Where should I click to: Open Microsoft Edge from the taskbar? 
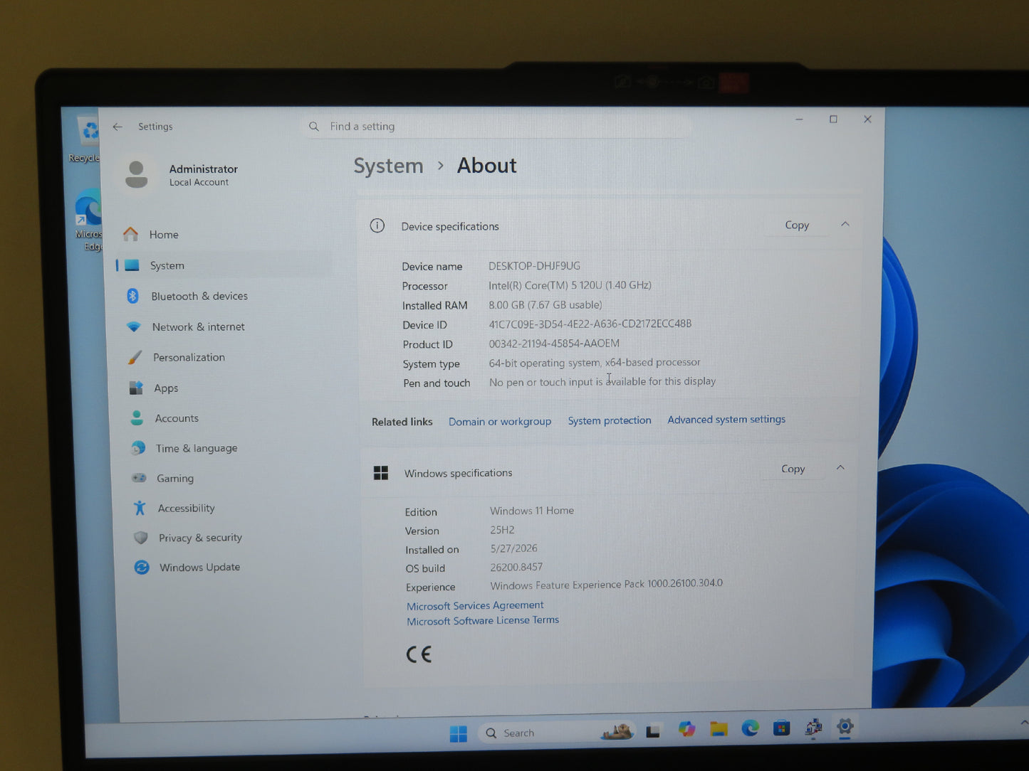750,728
